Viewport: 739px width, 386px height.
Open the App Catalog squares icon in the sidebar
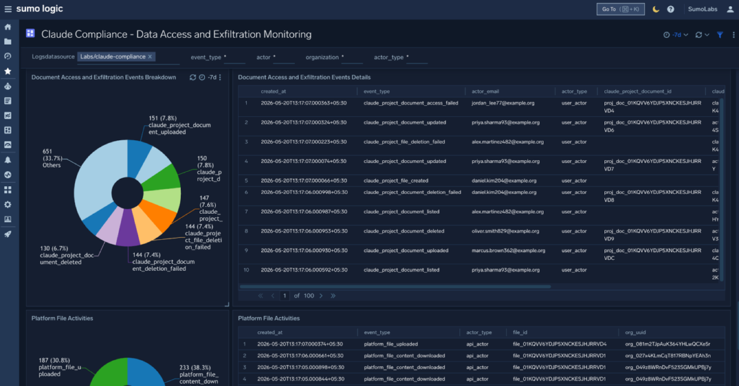click(x=7, y=189)
